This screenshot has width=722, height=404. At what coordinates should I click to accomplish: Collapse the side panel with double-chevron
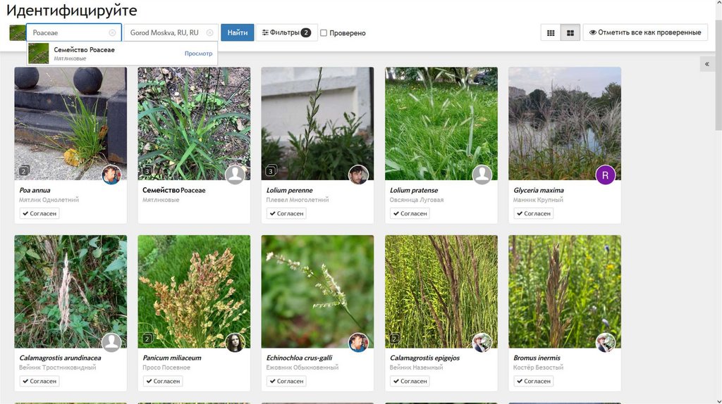click(x=707, y=64)
